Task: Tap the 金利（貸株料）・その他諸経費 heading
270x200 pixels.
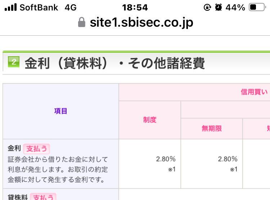Action: [x=114, y=63]
